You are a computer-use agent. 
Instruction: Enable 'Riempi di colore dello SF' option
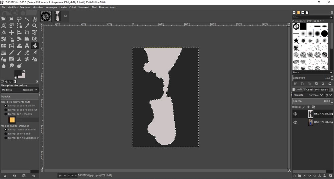coord(6,109)
